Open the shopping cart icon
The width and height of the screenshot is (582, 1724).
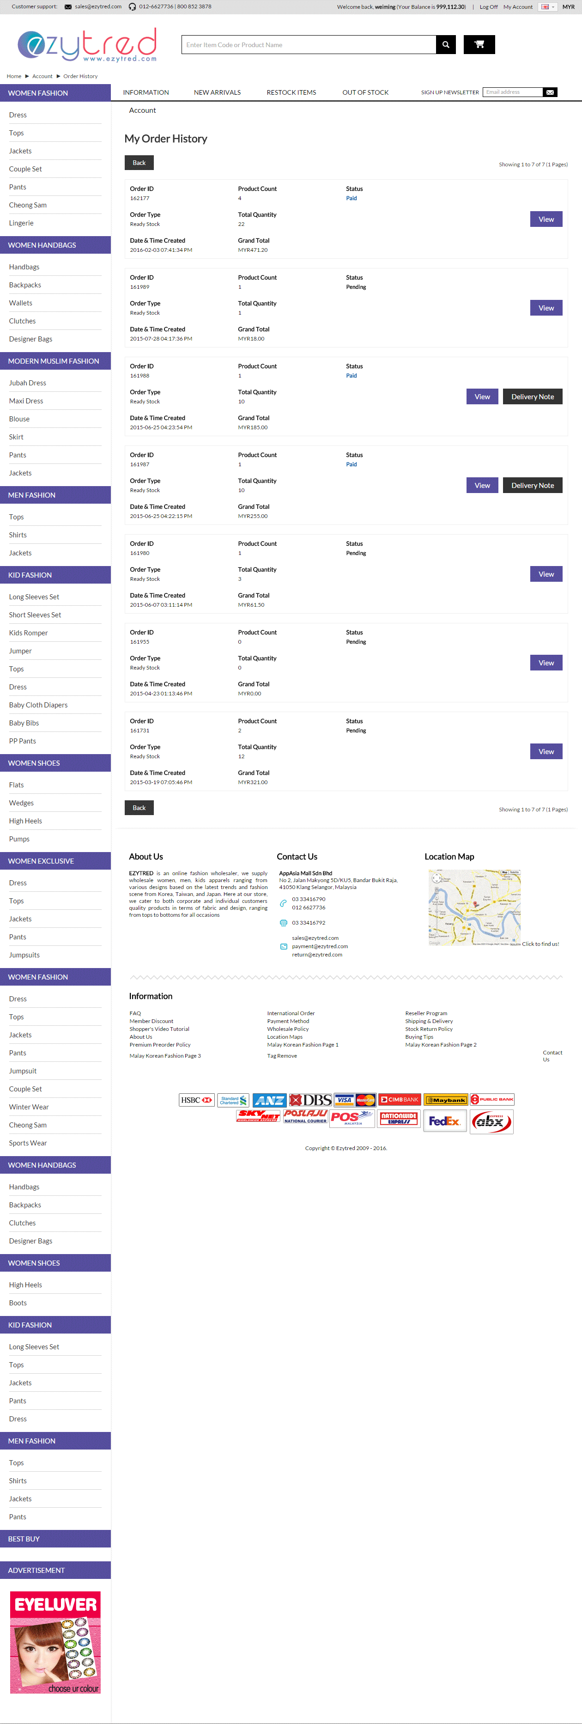pyautogui.click(x=479, y=45)
